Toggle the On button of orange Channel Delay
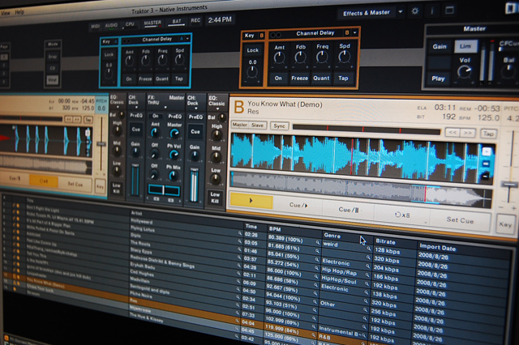 click(277, 79)
